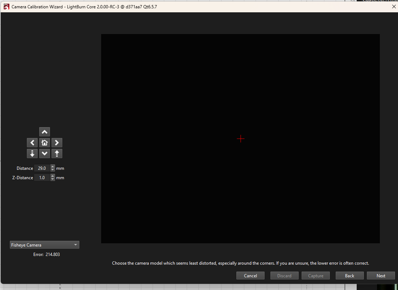Lower the Z axis with the dashed down arrow

coord(32,154)
